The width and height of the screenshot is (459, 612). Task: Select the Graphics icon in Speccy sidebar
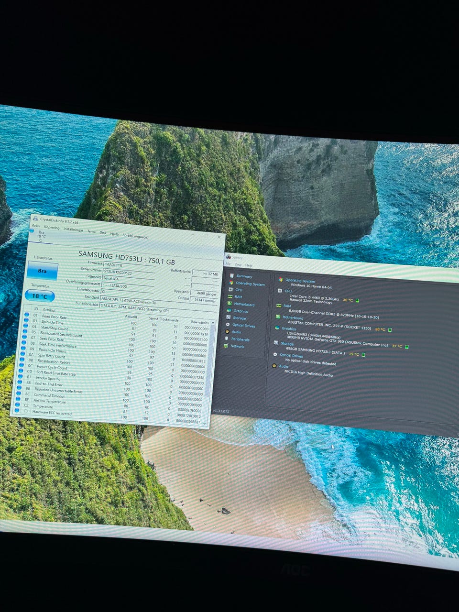coord(229,310)
